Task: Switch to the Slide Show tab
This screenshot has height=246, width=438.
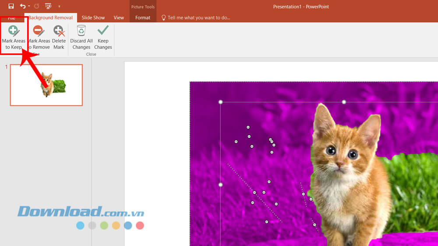Action: click(x=93, y=18)
